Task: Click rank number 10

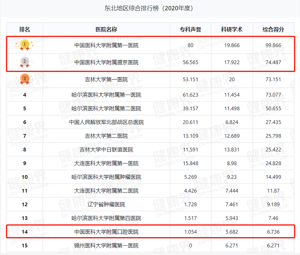Action: [x=25, y=177]
